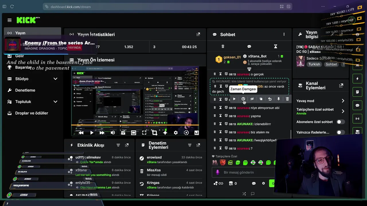Expand the collapsed leaderboard arrow in chat

[x=249, y=69]
